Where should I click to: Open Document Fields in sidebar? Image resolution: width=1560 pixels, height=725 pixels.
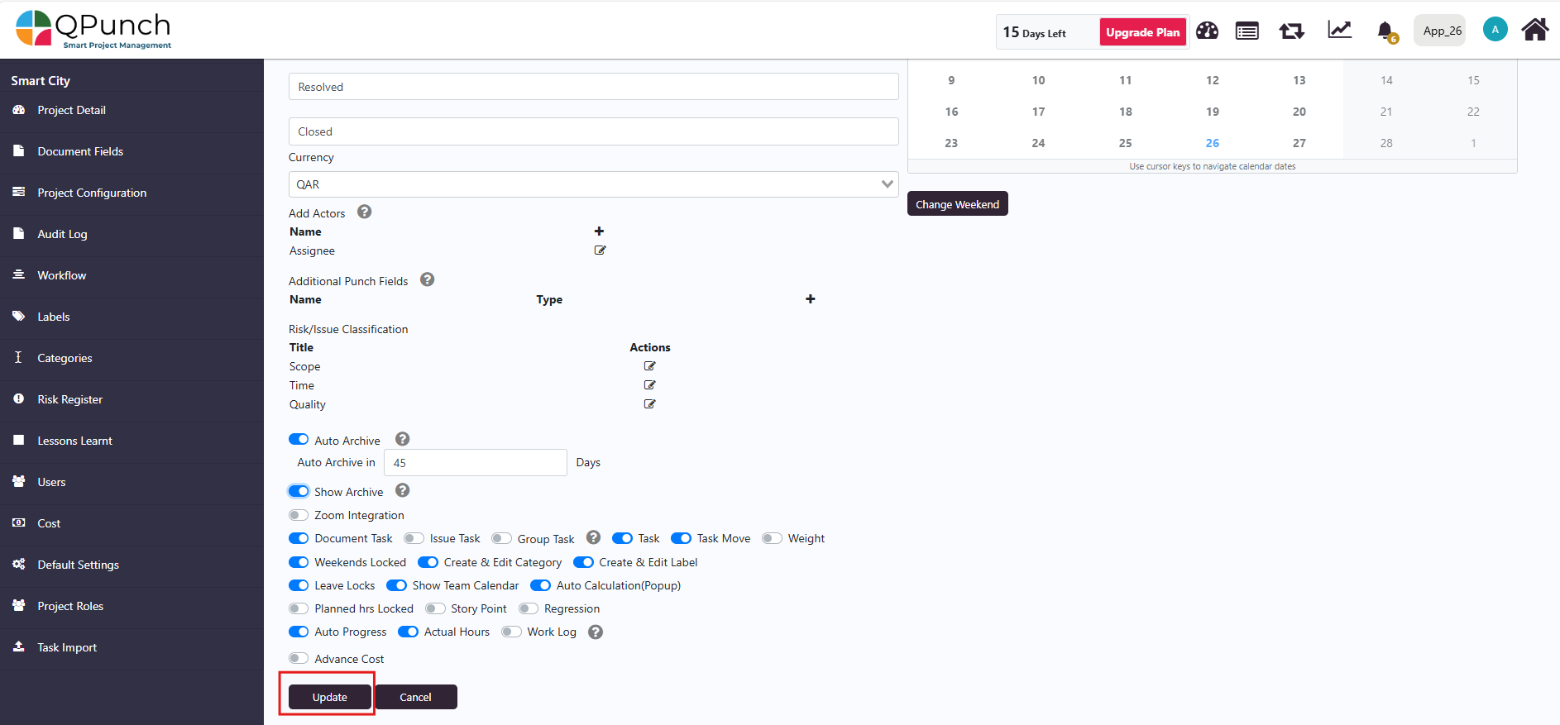[x=80, y=151]
